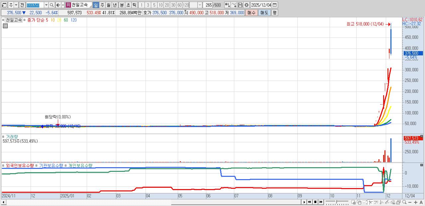Viewport: 425px width, 206px height.
Task: Click the 매수 buy button
Action: click(252, 13)
